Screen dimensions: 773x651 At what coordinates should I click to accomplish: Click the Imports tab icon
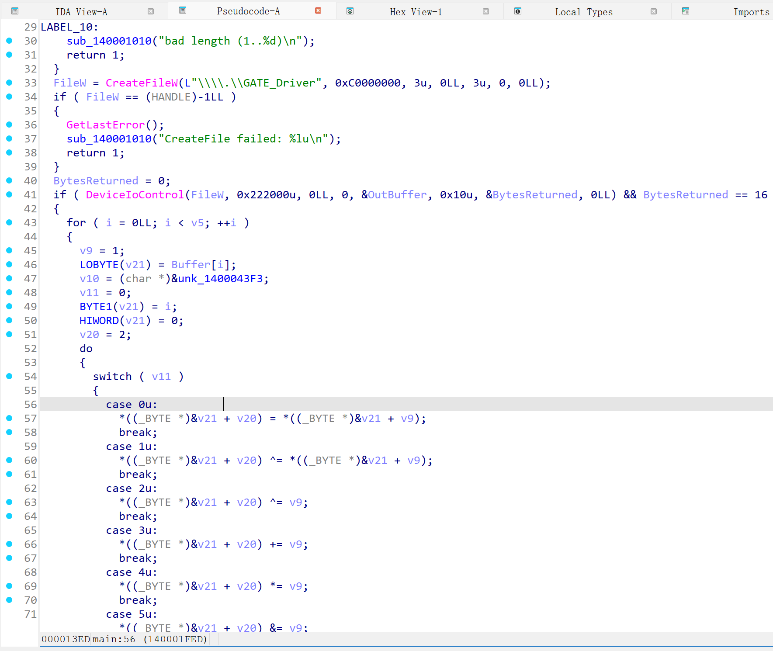686,11
